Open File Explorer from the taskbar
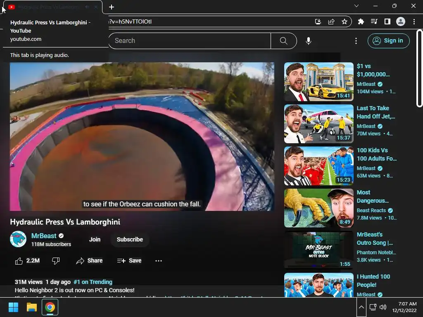Screen dimensions: 423x317 pyautogui.click(x=31, y=307)
